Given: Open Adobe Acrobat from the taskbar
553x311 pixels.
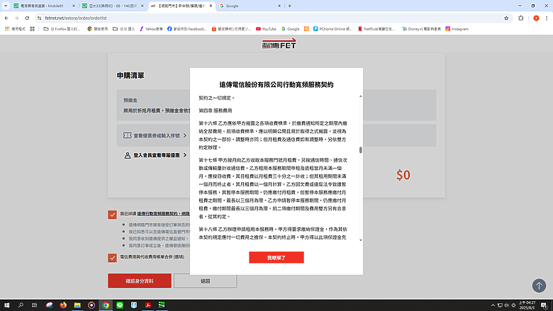Looking at the screenshot, I should tap(147, 305).
